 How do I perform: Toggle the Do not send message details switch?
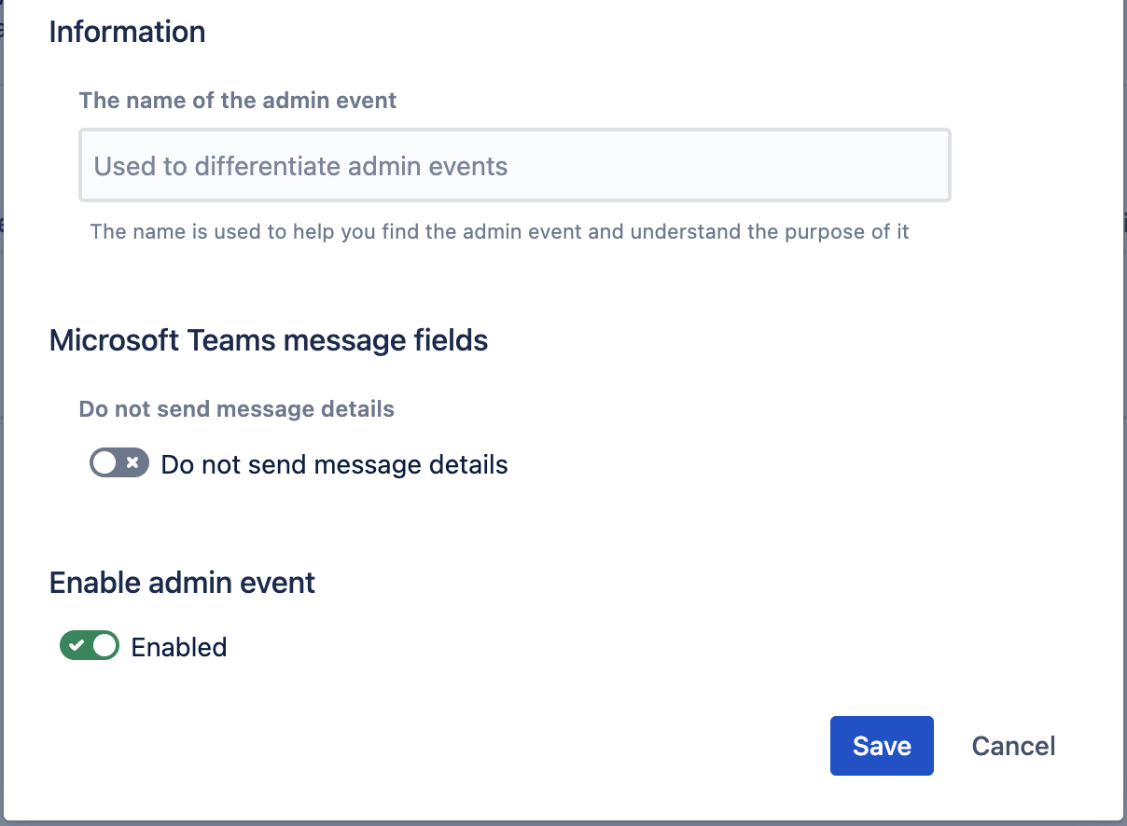pyautogui.click(x=118, y=463)
